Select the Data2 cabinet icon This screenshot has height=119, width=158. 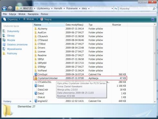36,93
